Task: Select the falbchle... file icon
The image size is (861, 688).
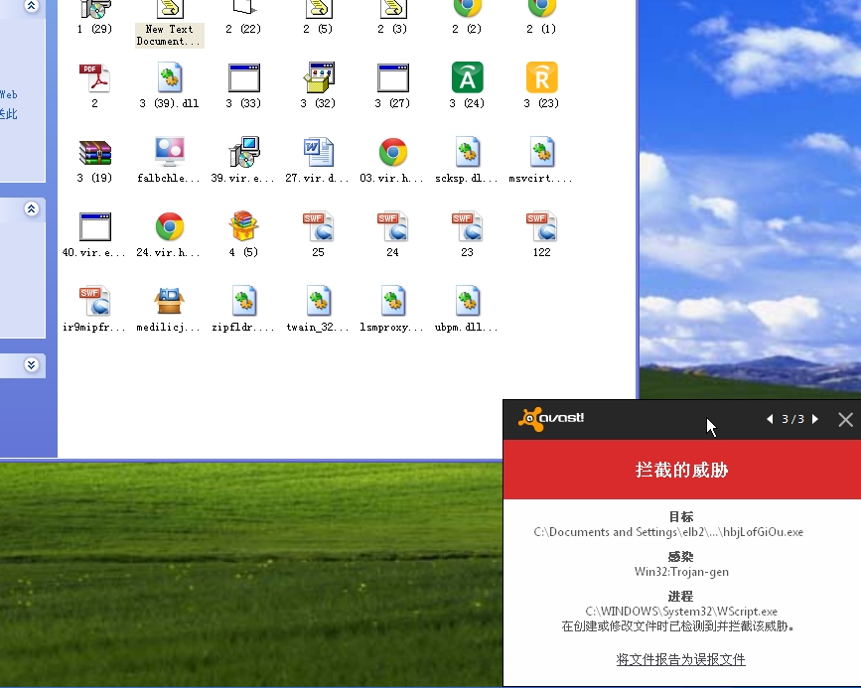Action: click(169, 153)
